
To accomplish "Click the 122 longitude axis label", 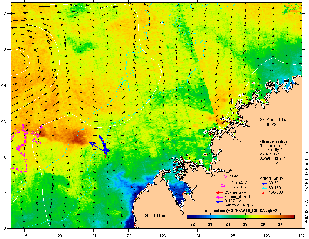I will tap(128, 235).
